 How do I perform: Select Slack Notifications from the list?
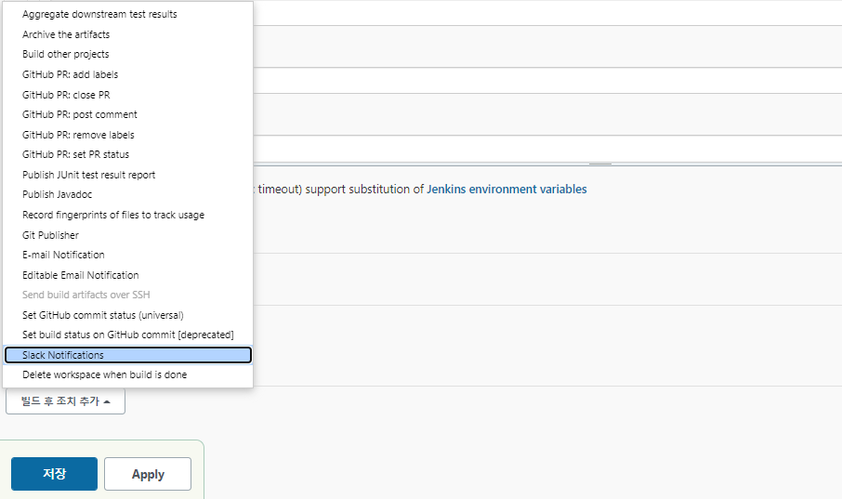coord(128,355)
